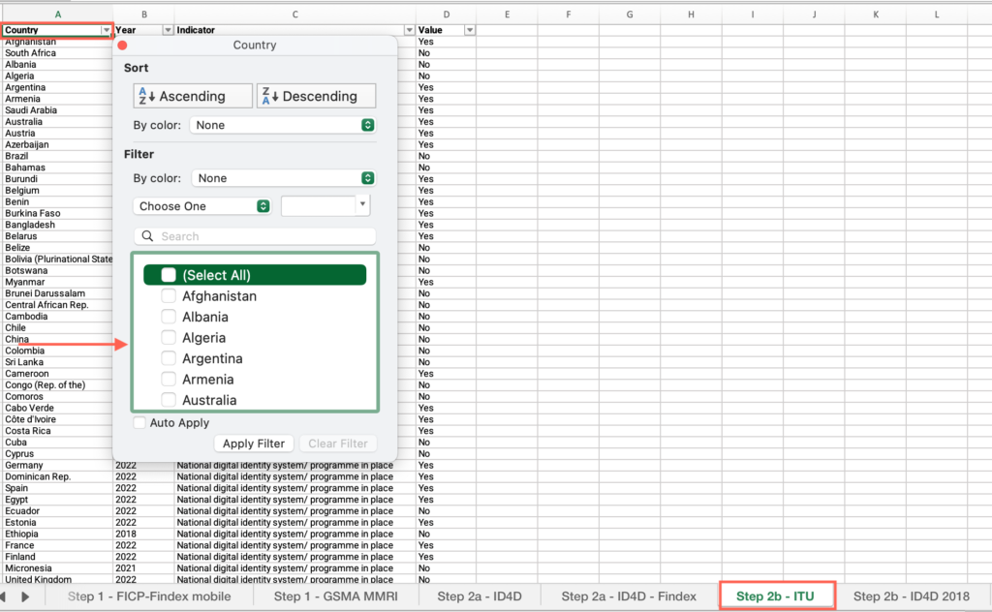
Task: Check the Armenia filter checkbox
Action: [169, 380]
